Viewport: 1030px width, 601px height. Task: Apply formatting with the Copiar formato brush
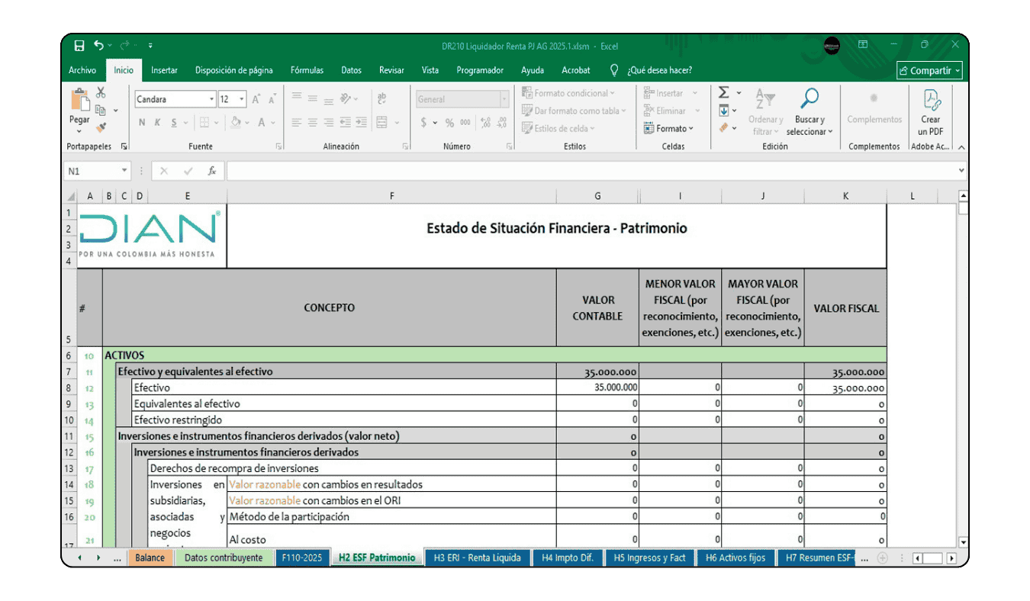(101, 127)
